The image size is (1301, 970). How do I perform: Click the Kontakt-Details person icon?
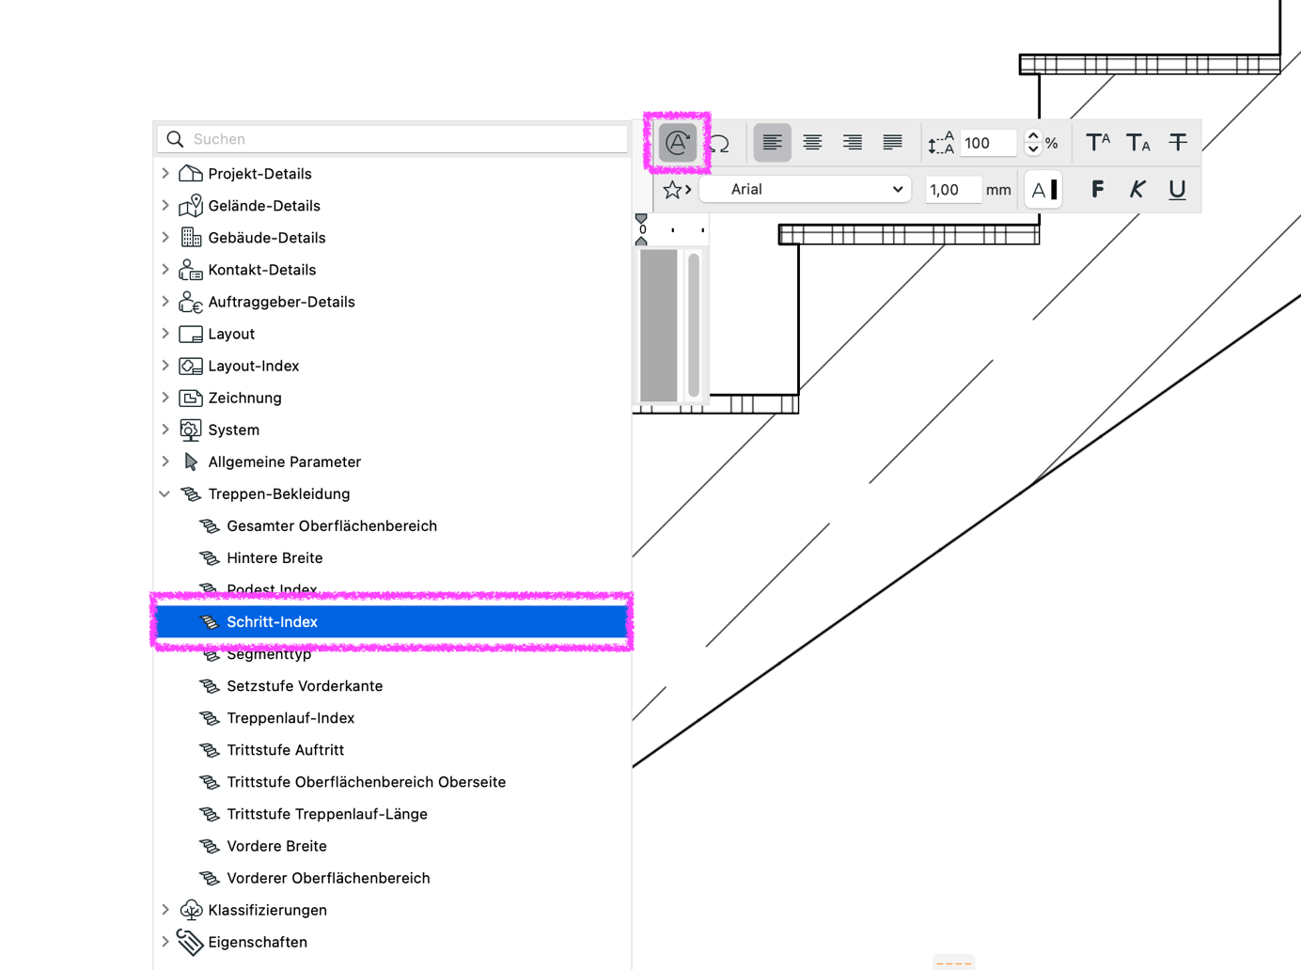pos(191,270)
